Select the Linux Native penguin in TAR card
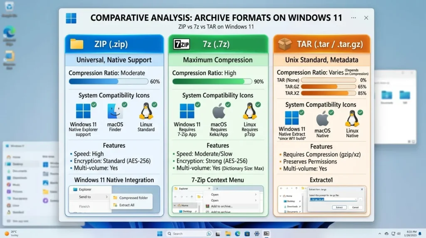Screen dimensions: 426x238 (352, 119)
